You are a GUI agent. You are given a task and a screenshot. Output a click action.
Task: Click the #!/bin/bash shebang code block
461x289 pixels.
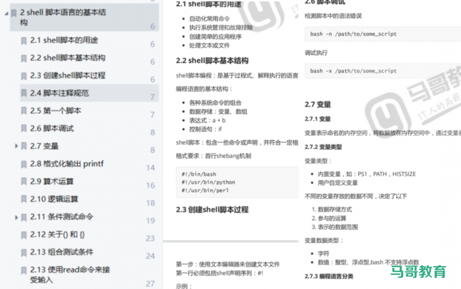click(236, 182)
